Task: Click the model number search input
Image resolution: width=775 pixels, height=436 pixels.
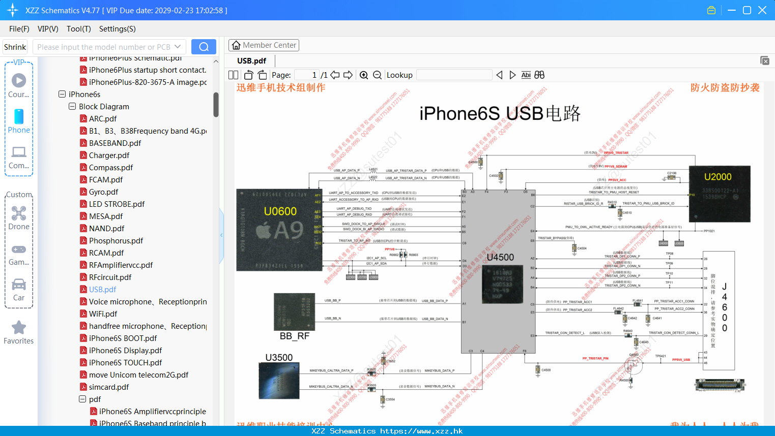Action: point(109,47)
